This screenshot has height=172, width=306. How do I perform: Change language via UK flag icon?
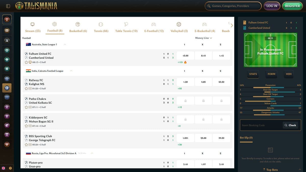(4, 168)
